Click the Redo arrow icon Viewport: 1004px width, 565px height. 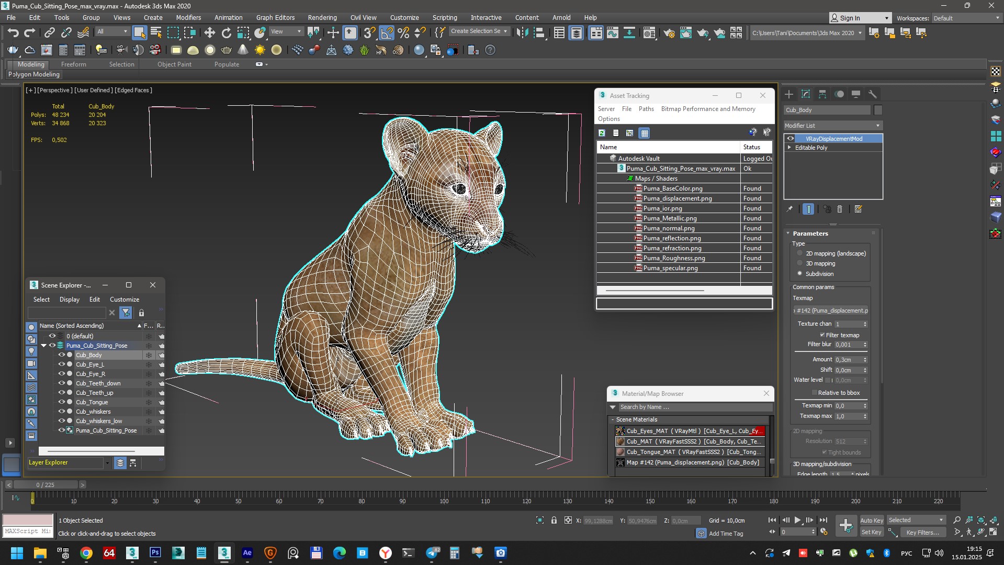pyautogui.click(x=30, y=33)
